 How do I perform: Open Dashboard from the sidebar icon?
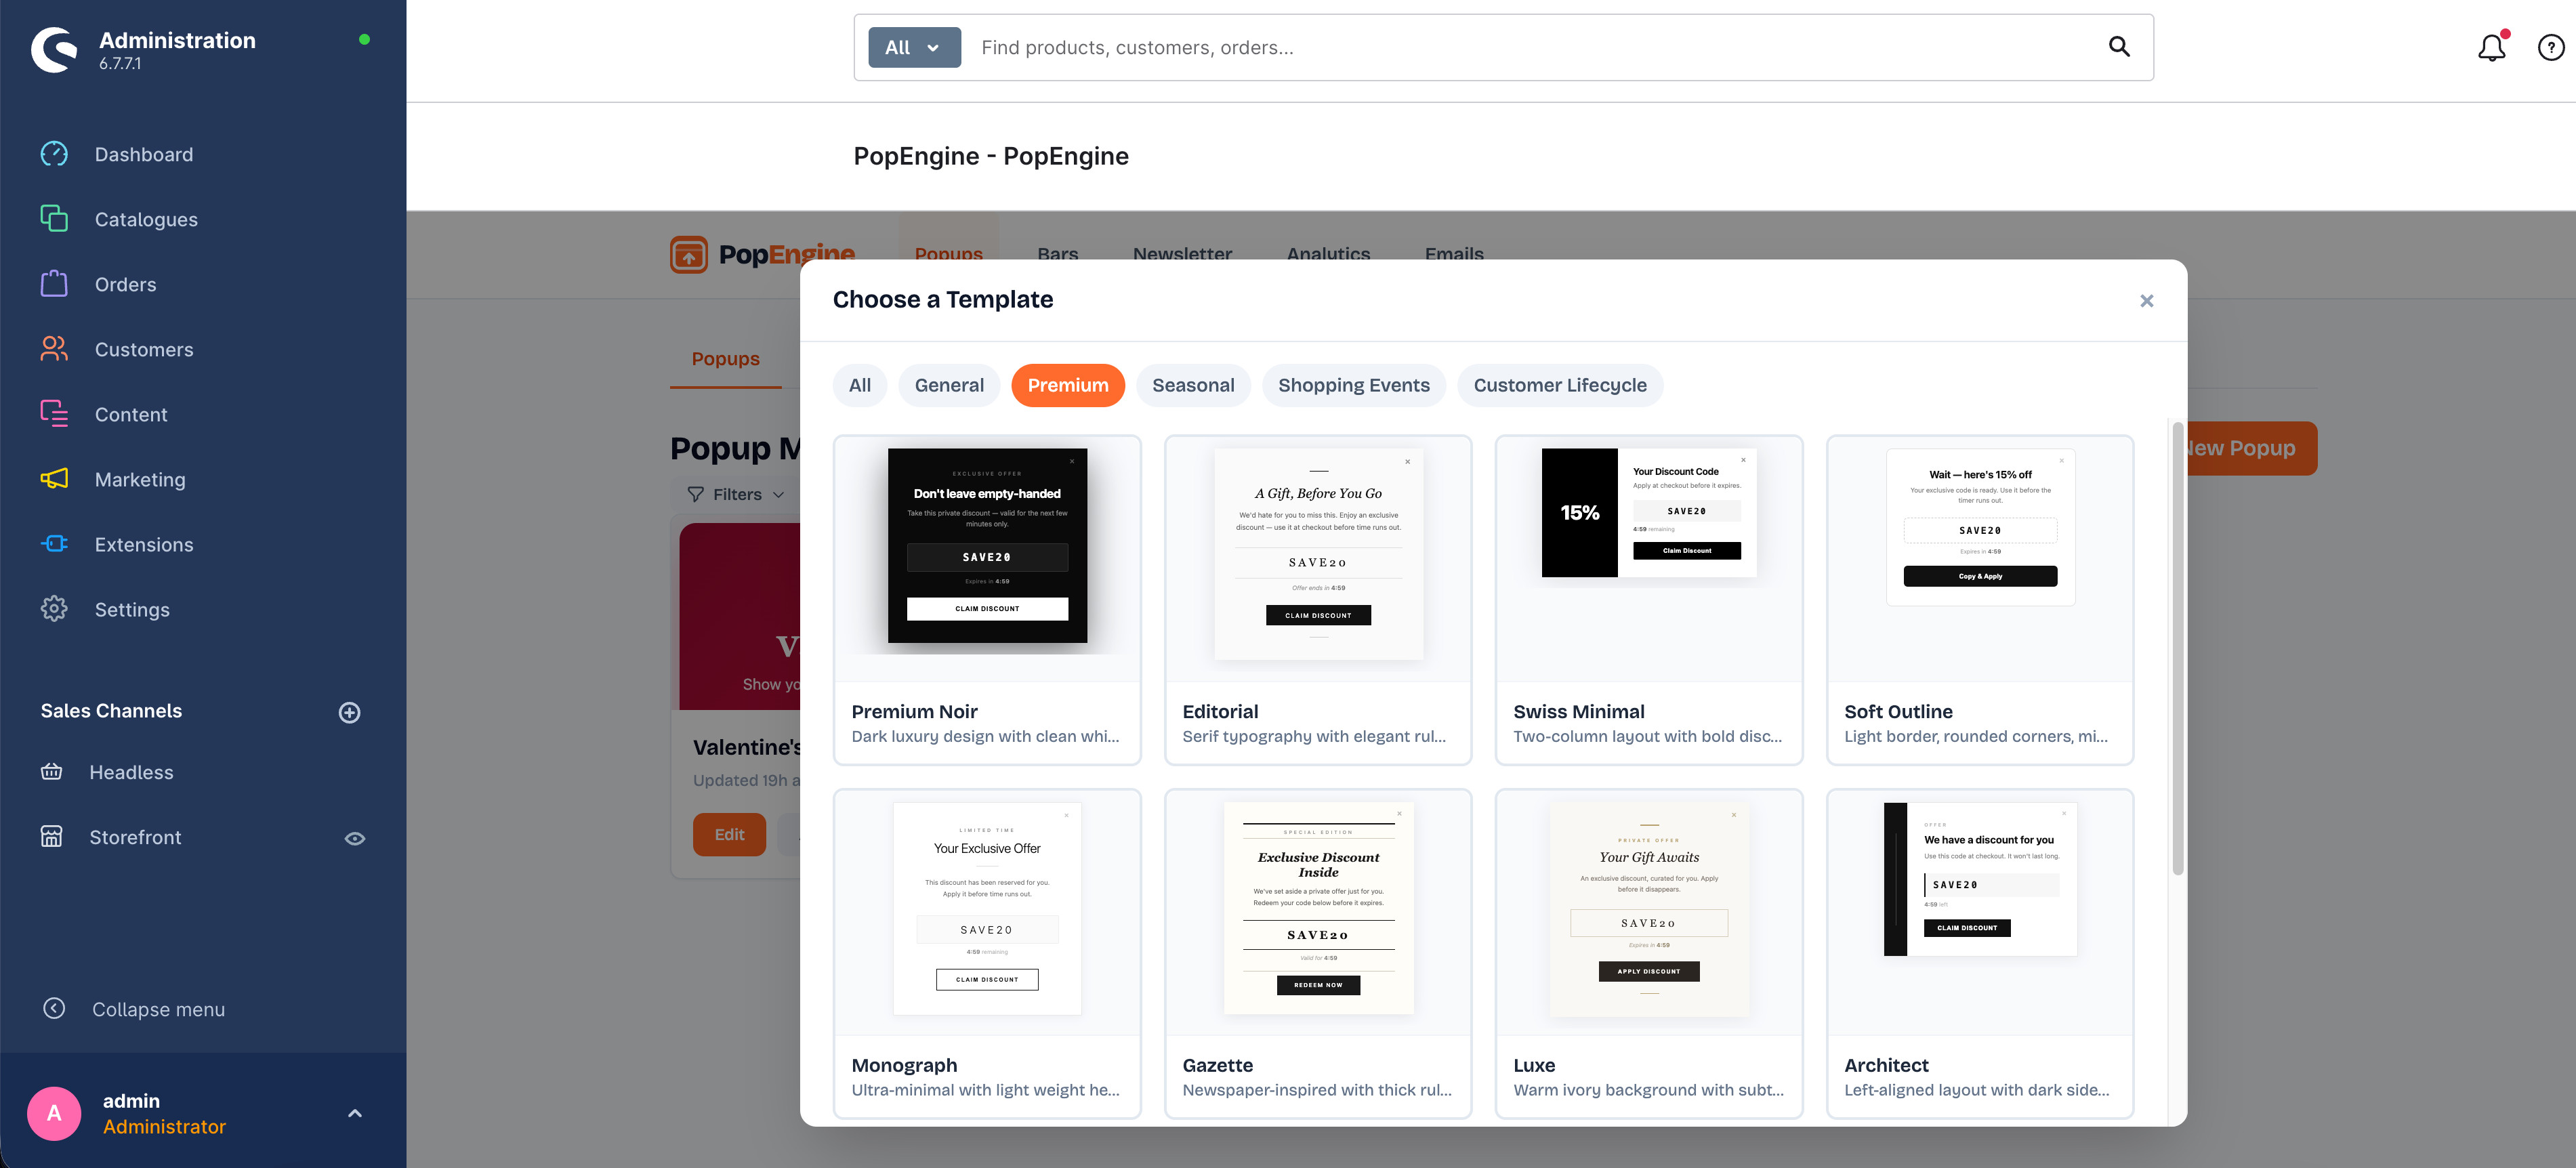(x=54, y=154)
